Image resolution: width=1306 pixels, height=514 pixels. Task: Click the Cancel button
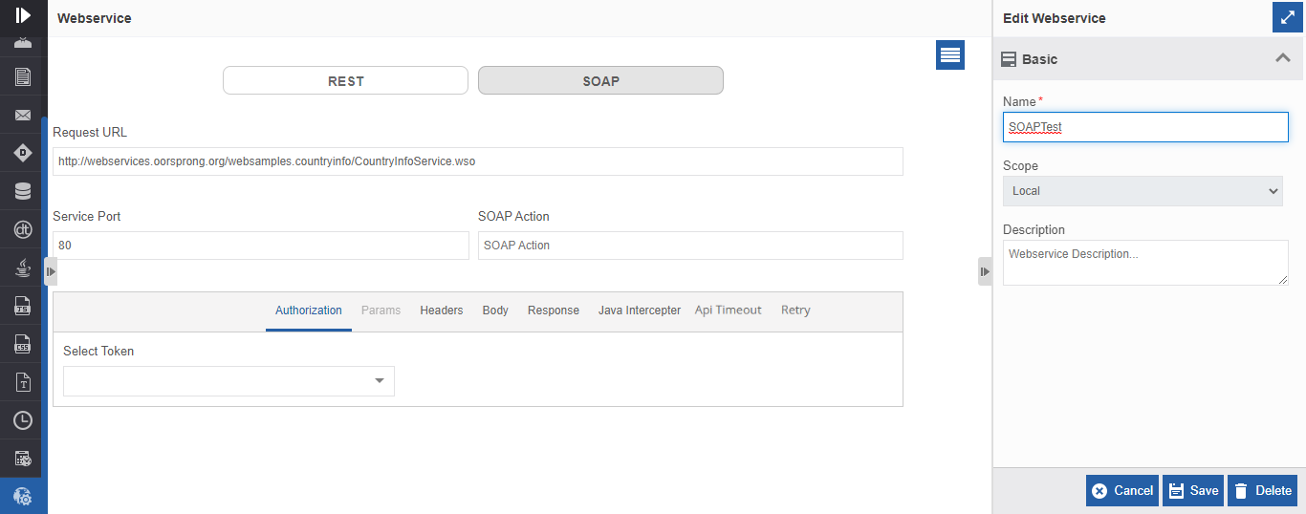pos(1122,491)
